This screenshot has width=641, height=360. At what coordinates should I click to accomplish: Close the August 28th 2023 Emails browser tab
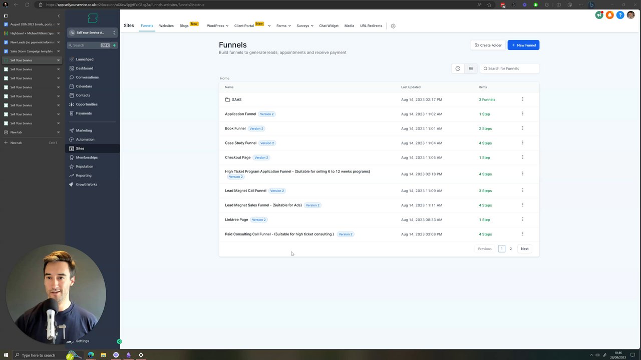click(58, 24)
